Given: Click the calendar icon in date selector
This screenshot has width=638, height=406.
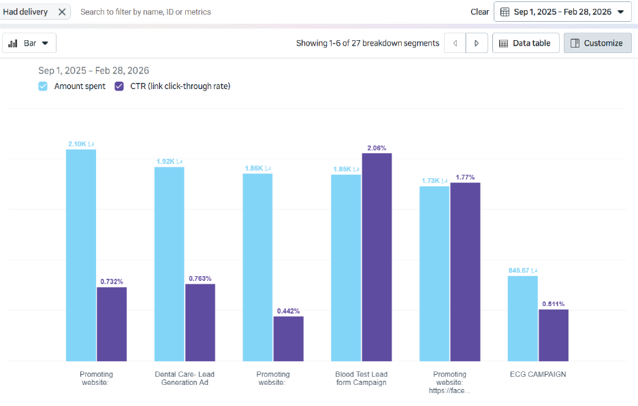Looking at the screenshot, I should click(505, 12).
